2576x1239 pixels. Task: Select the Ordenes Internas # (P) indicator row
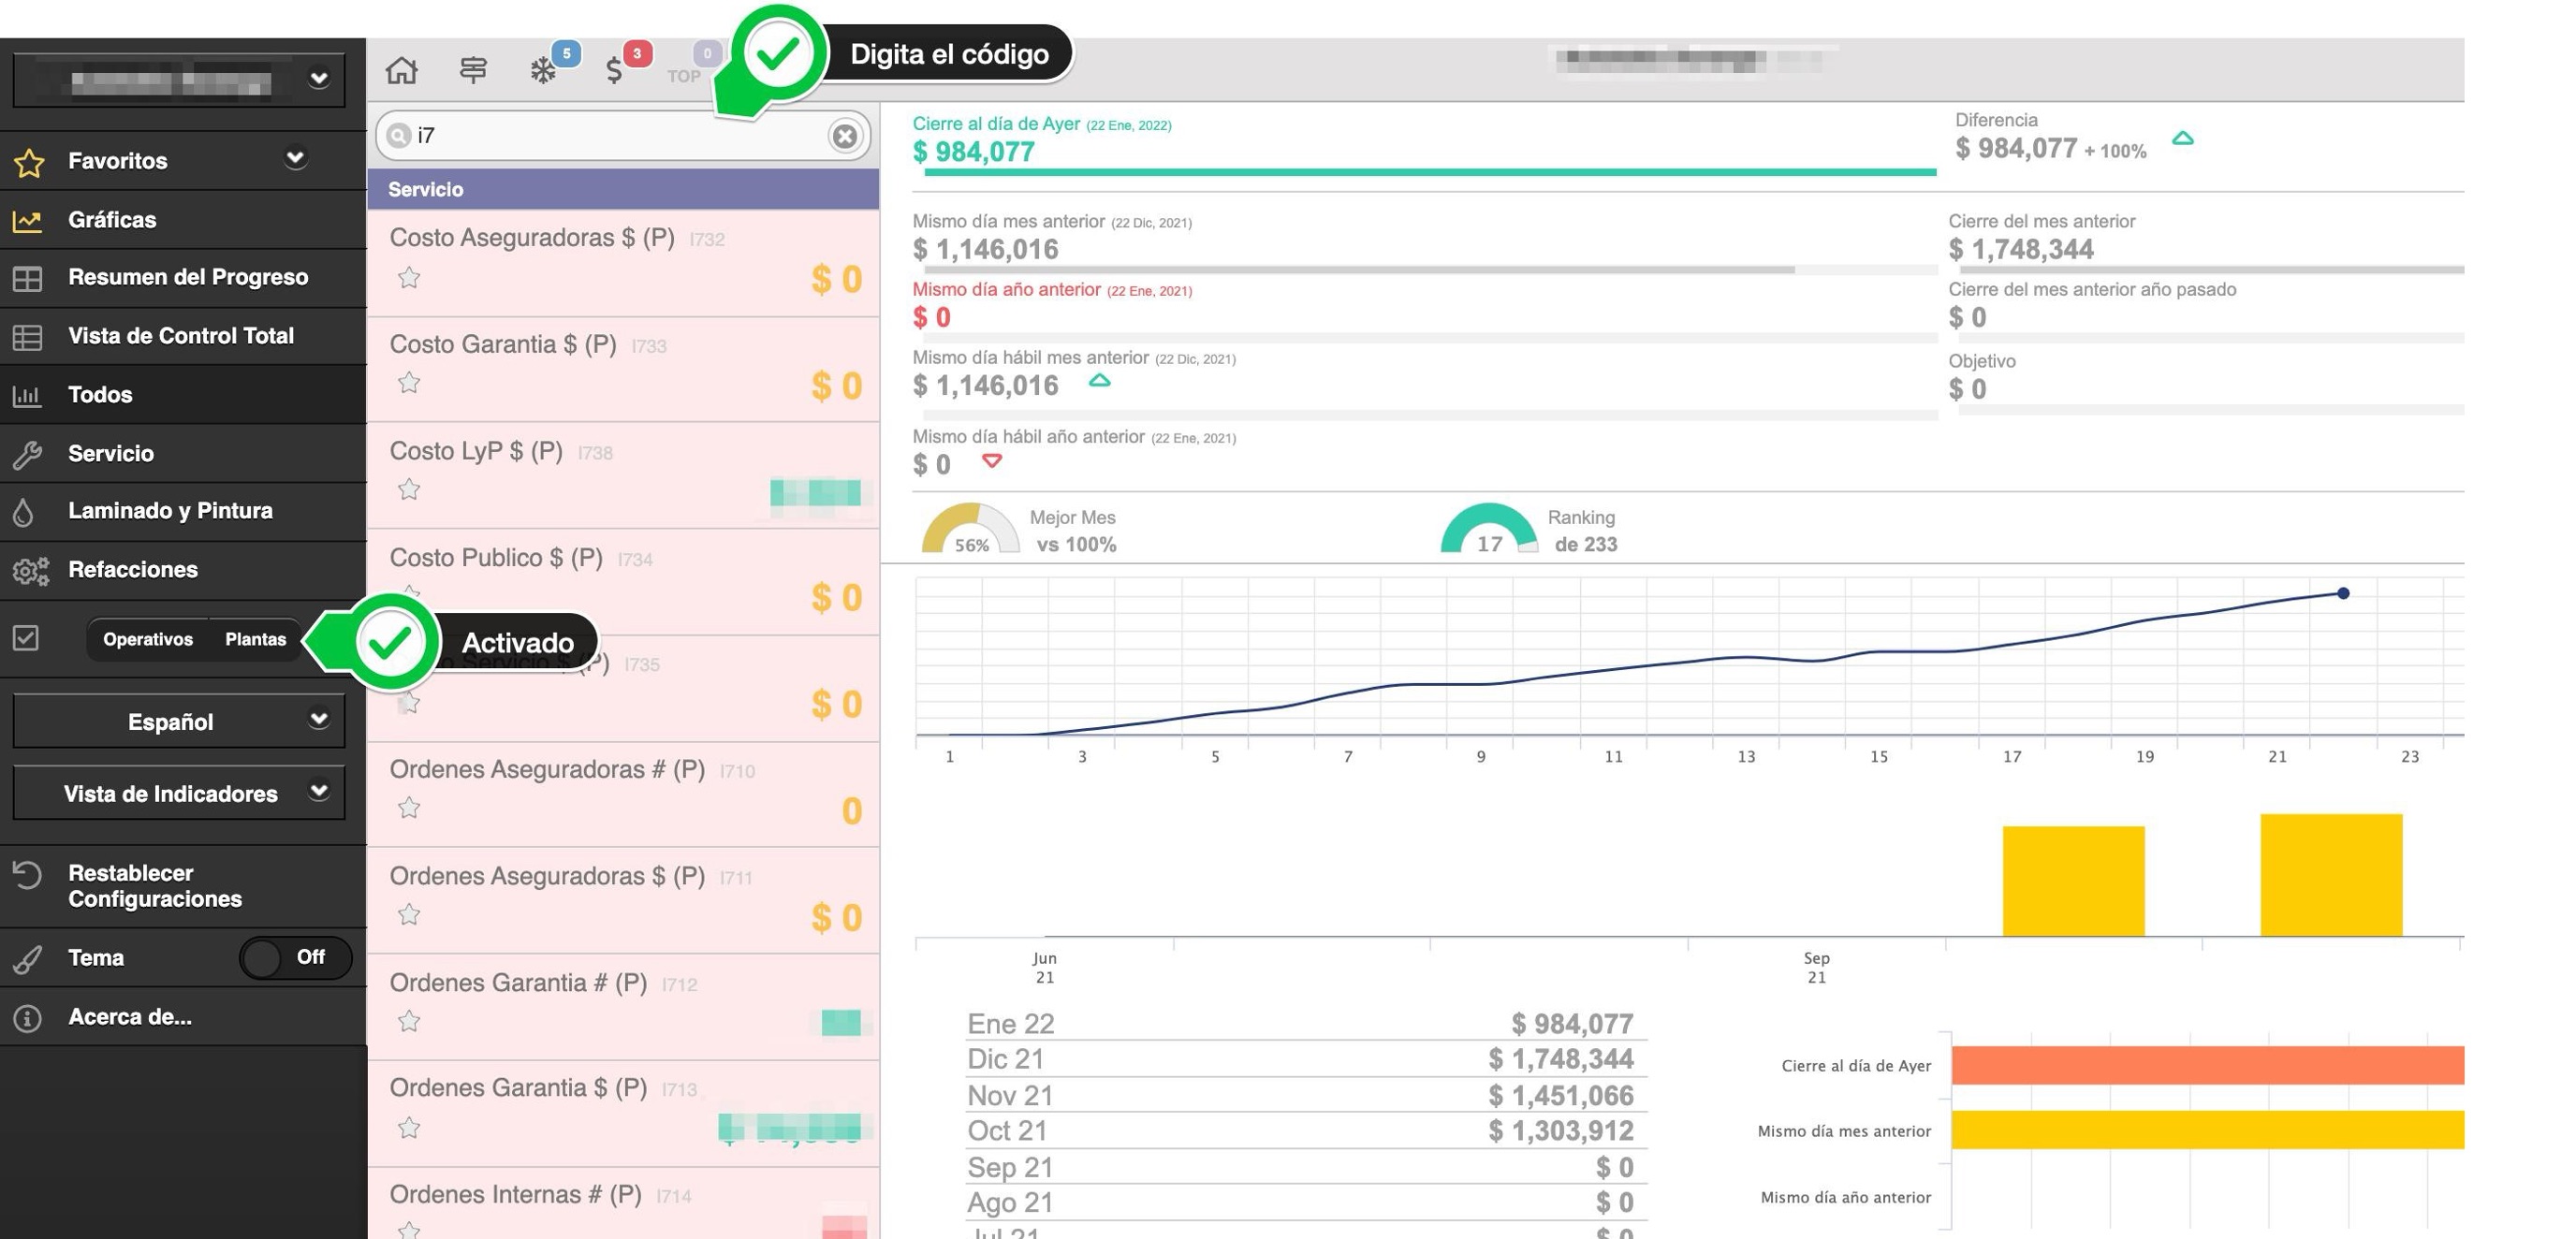coord(623,1204)
